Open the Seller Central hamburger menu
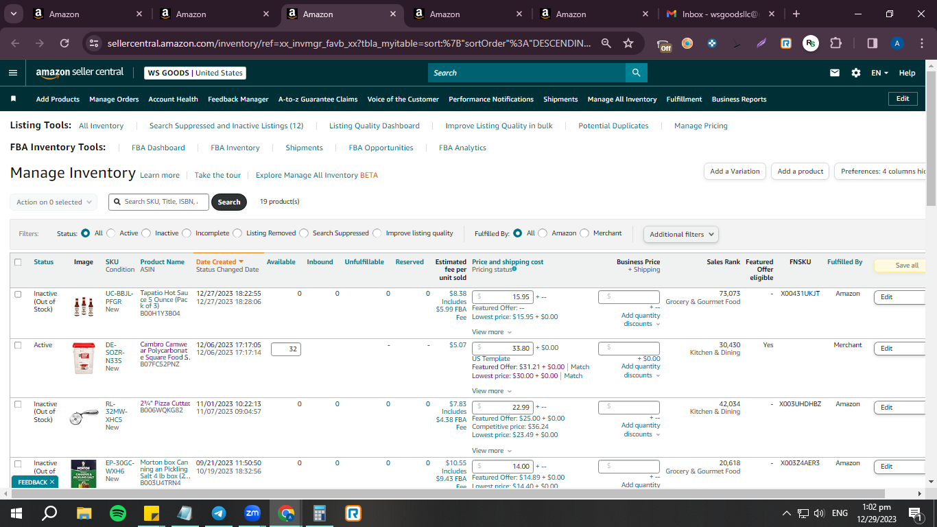937x527 pixels. [x=13, y=73]
